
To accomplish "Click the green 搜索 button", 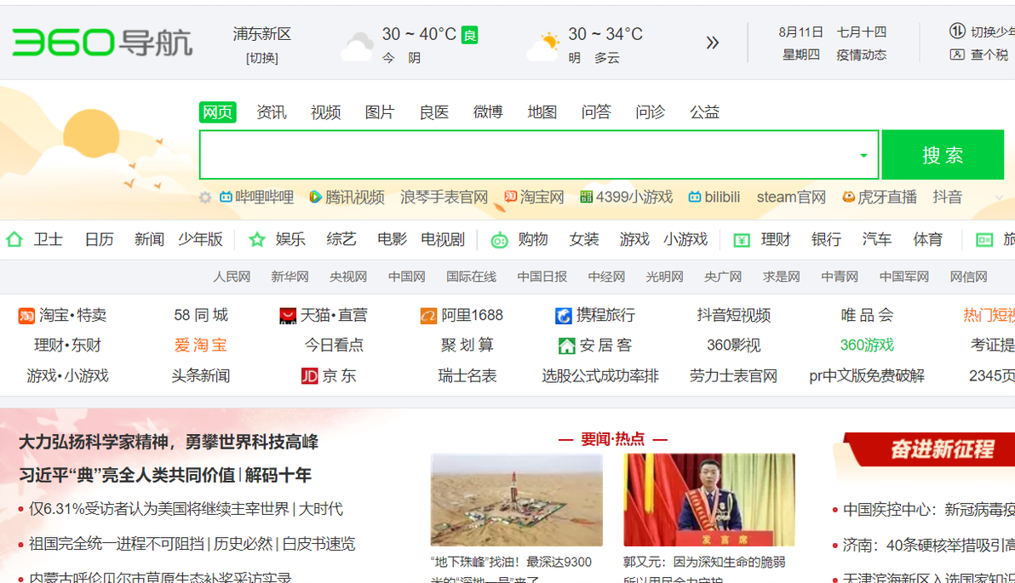I will [943, 155].
